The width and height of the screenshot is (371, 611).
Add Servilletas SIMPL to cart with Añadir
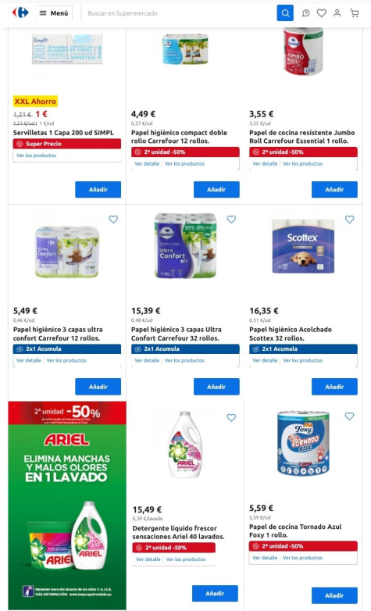click(x=98, y=189)
